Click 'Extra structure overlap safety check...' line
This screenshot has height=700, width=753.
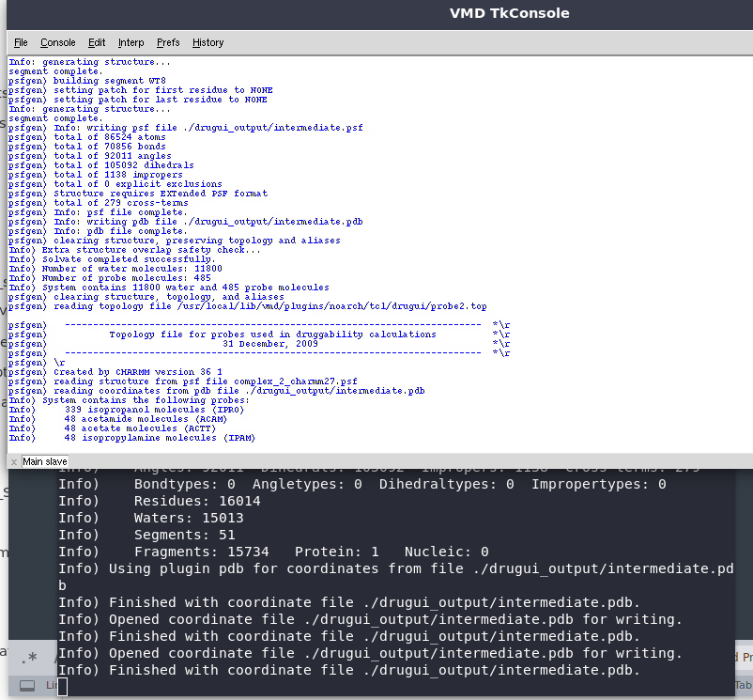click(x=135, y=250)
